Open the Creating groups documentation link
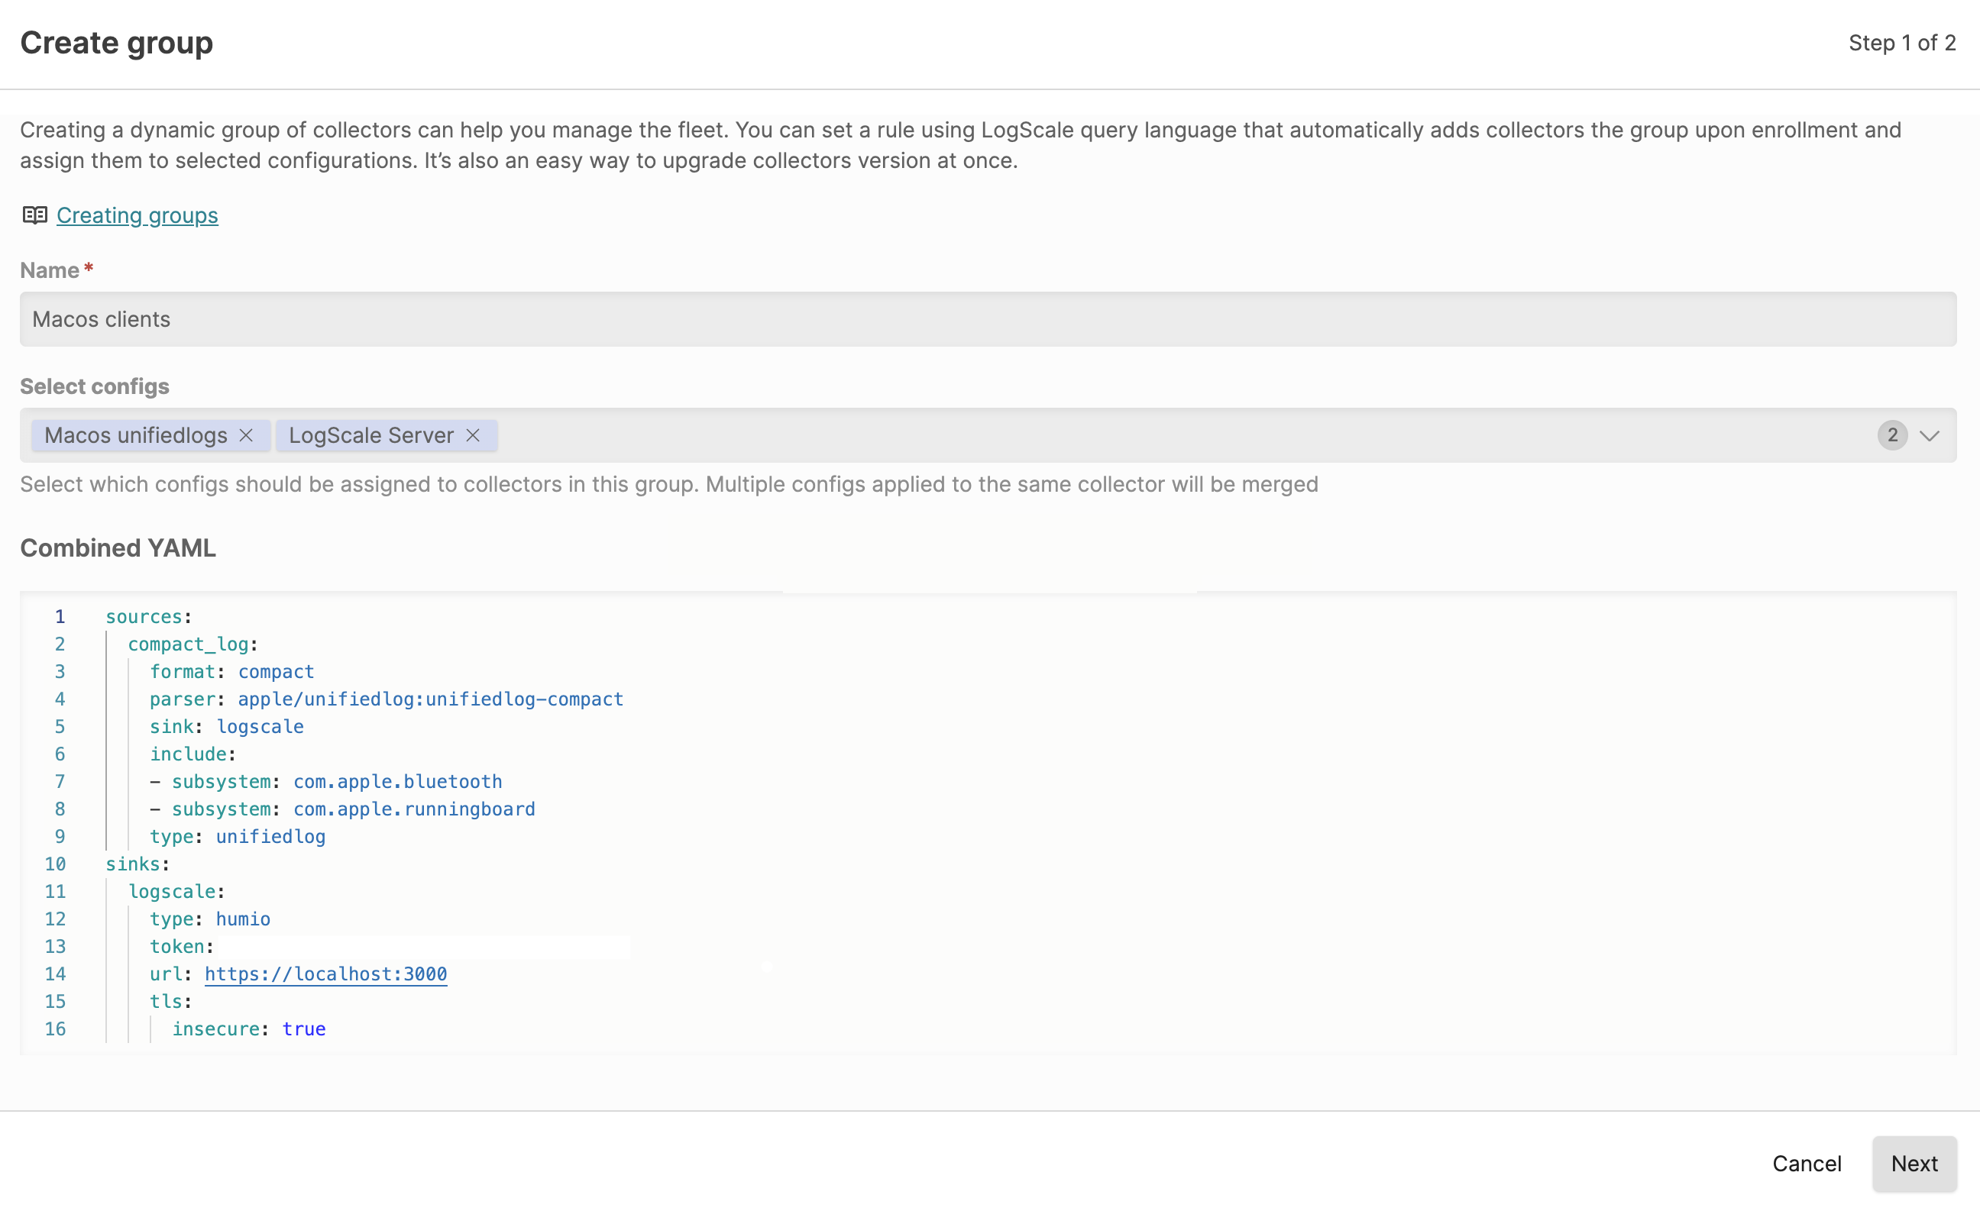Viewport: 1980px width, 1211px height. click(x=137, y=215)
